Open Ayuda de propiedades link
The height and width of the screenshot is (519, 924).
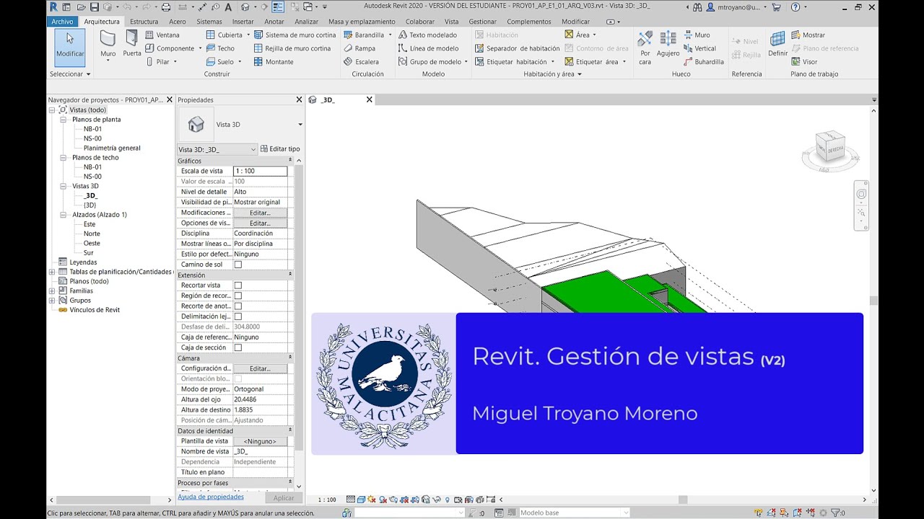pyautogui.click(x=210, y=497)
